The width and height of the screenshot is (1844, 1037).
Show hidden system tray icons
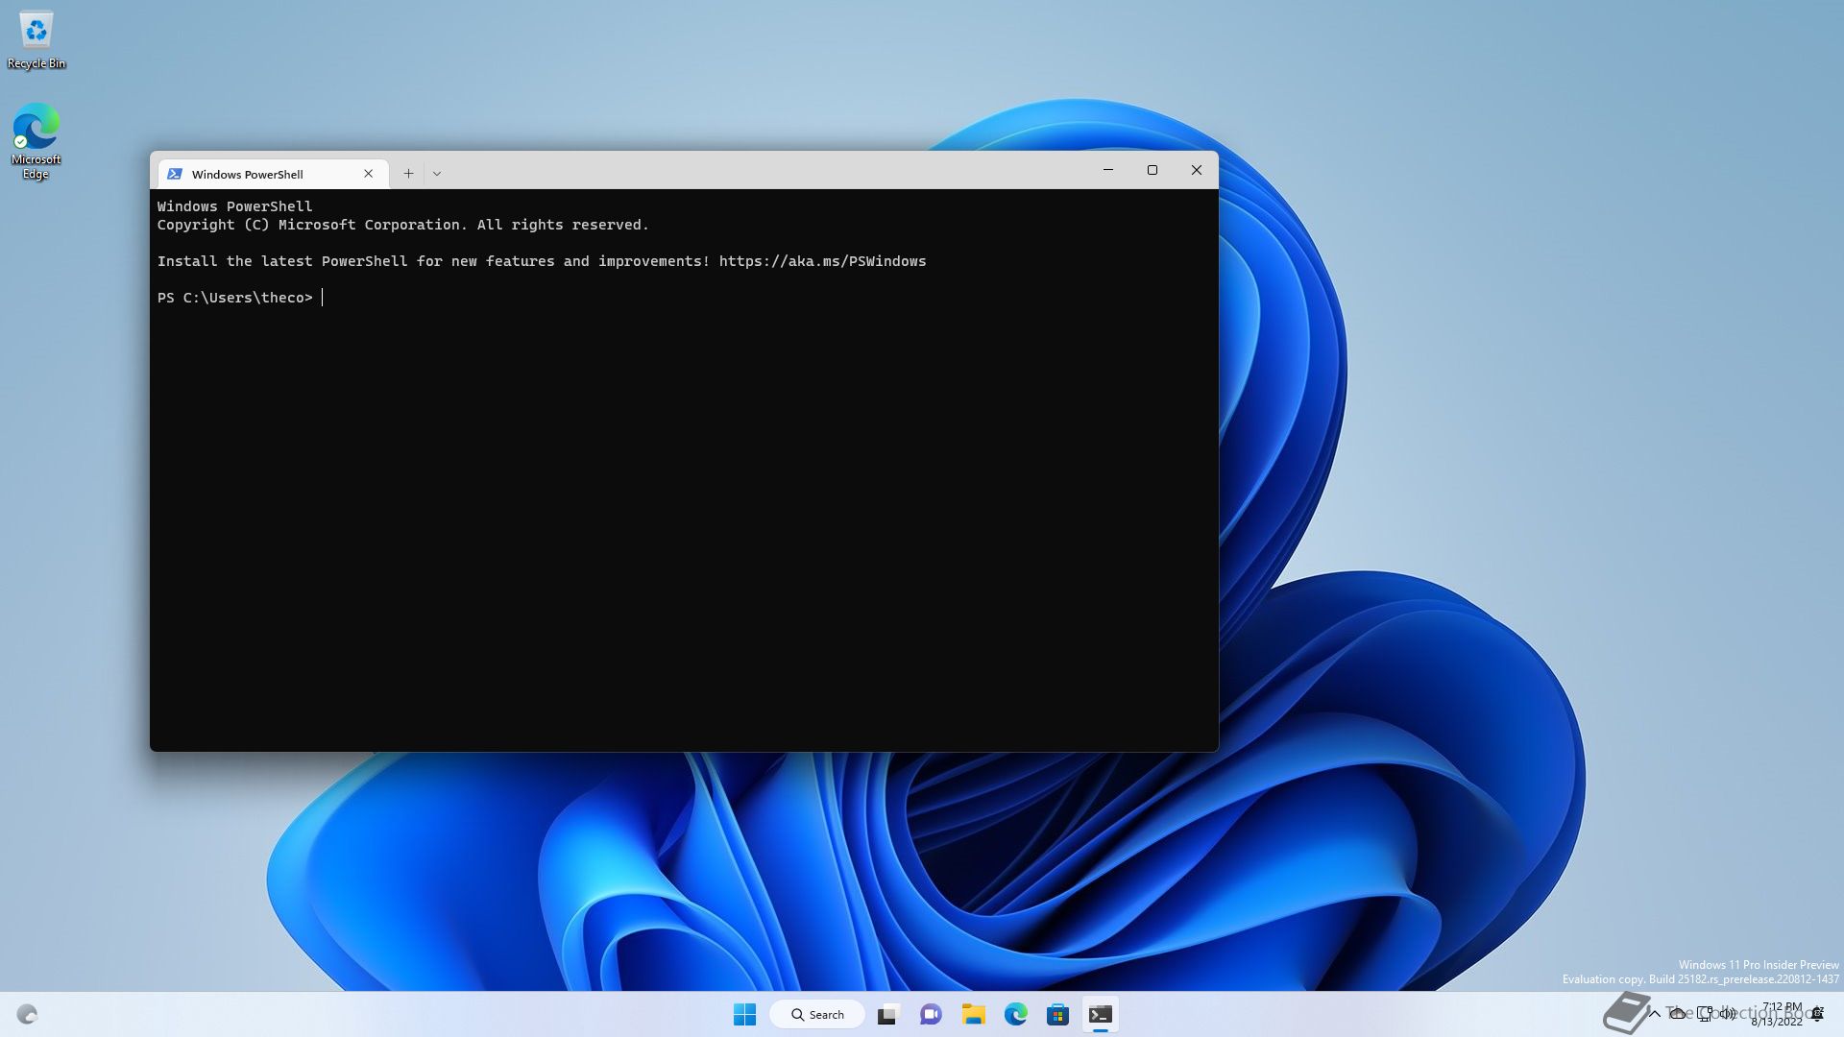pyautogui.click(x=1655, y=1014)
